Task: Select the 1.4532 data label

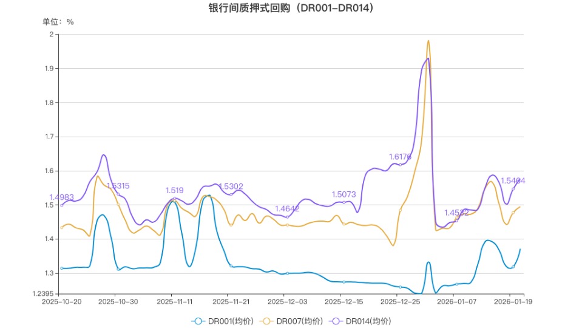Action: [x=456, y=213]
